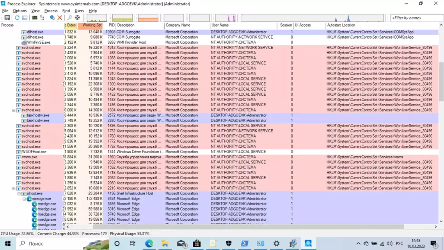The width and height of the screenshot is (444, 250).
Task: Select the sihost.exe process row
Action: click(x=219, y=194)
